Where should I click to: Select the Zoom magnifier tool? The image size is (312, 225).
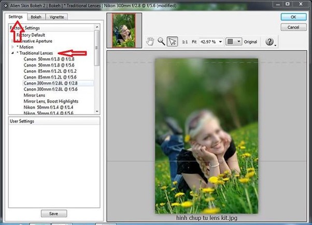[161, 42]
